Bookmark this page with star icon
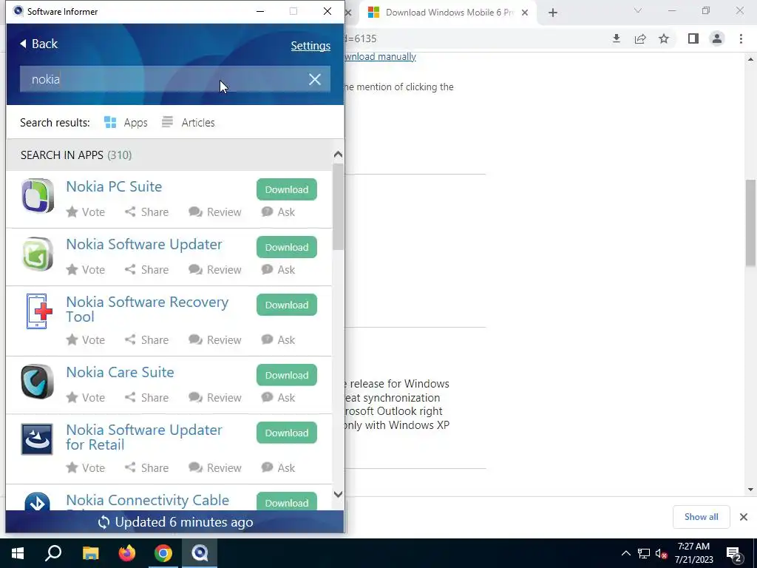The width and height of the screenshot is (757, 568). [x=664, y=38]
